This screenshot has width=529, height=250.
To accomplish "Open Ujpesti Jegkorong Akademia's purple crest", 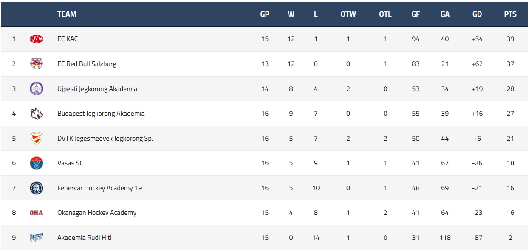I will 37,89.
